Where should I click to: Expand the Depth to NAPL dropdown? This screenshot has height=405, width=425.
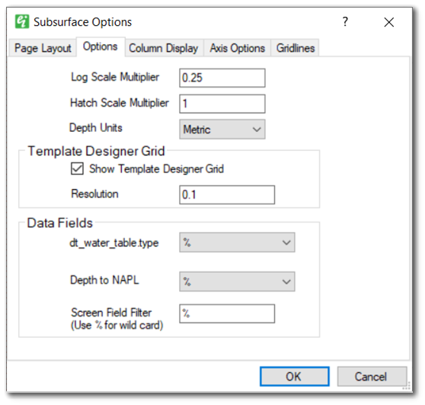pyautogui.click(x=237, y=281)
